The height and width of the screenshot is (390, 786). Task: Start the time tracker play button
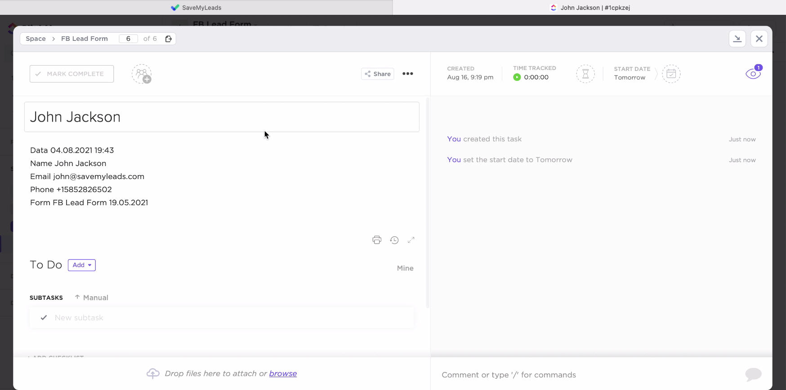[517, 77]
